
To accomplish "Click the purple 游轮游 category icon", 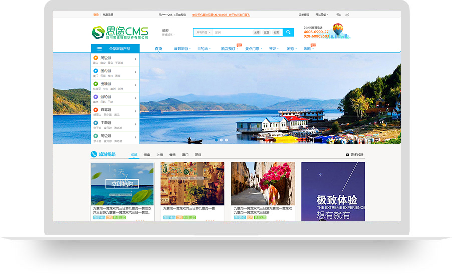I will coord(96,97).
